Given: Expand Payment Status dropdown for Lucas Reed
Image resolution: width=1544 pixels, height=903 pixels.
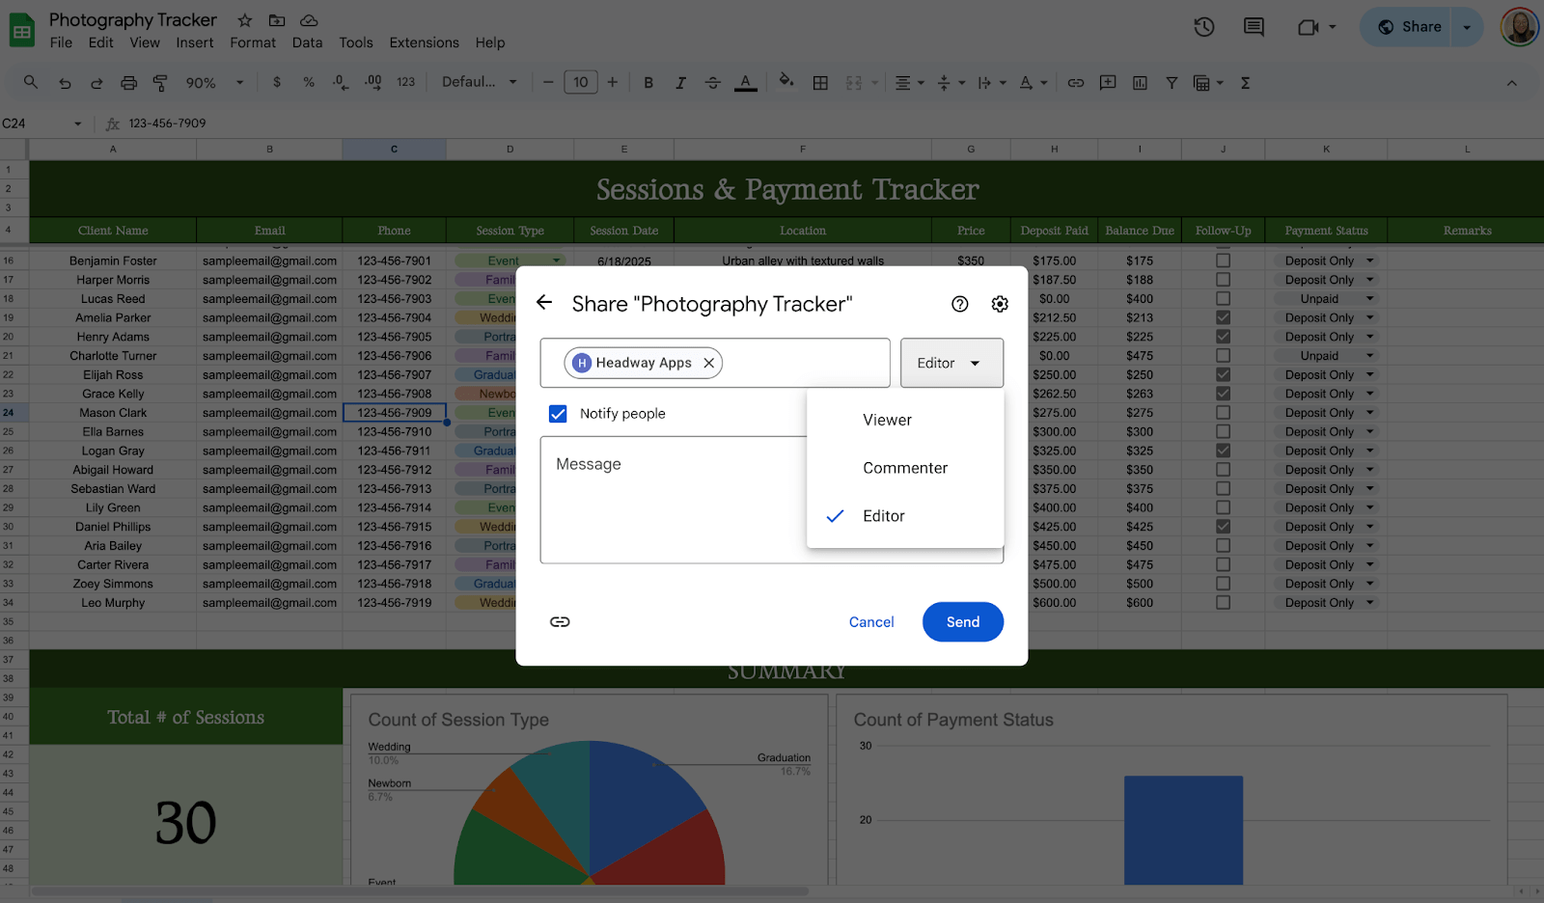Looking at the screenshot, I should 1369,299.
